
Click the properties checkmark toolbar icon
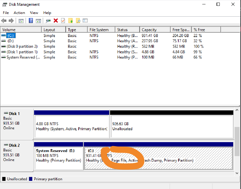pos(63,21)
